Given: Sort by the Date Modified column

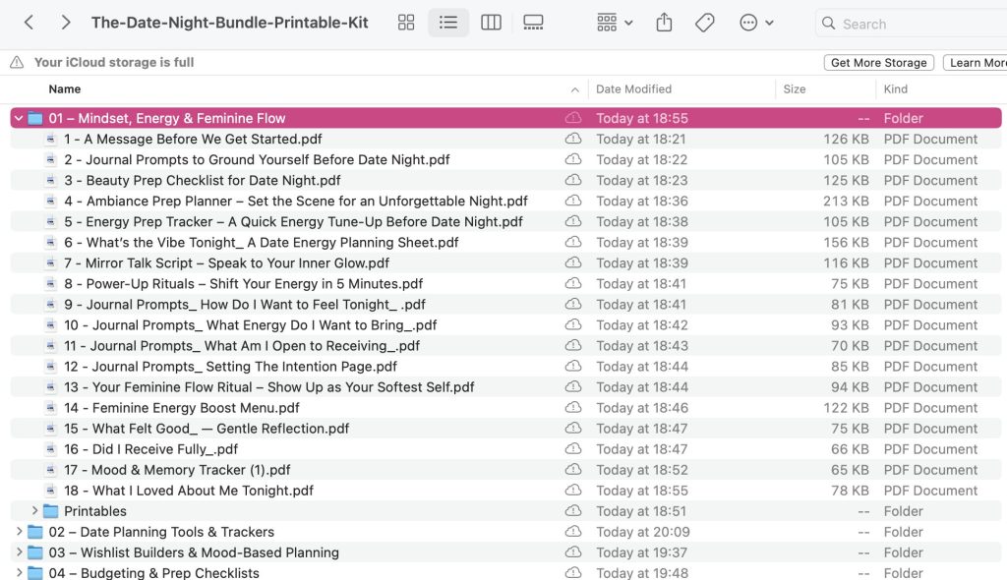Looking at the screenshot, I should click(633, 89).
